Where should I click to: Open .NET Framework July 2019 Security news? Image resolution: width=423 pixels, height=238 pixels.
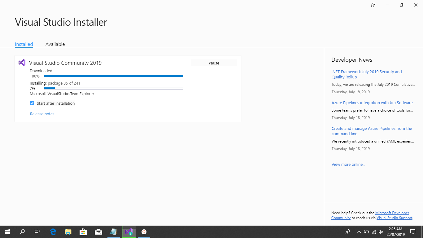point(367,74)
